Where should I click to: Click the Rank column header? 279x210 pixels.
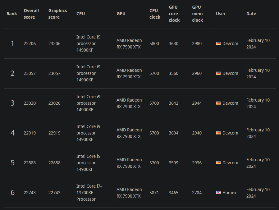pyautogui.click(x=12, y=14)
